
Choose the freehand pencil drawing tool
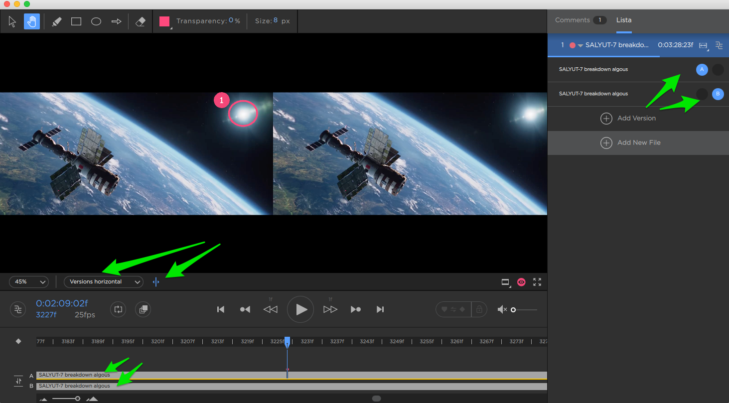click(56, 21)
